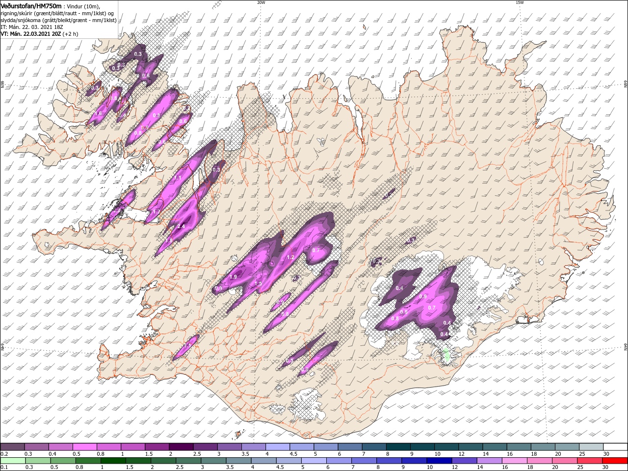
Task: Pick the grey-green 3–3.5 rain legend swatch
Action: (x=214, y=460)
